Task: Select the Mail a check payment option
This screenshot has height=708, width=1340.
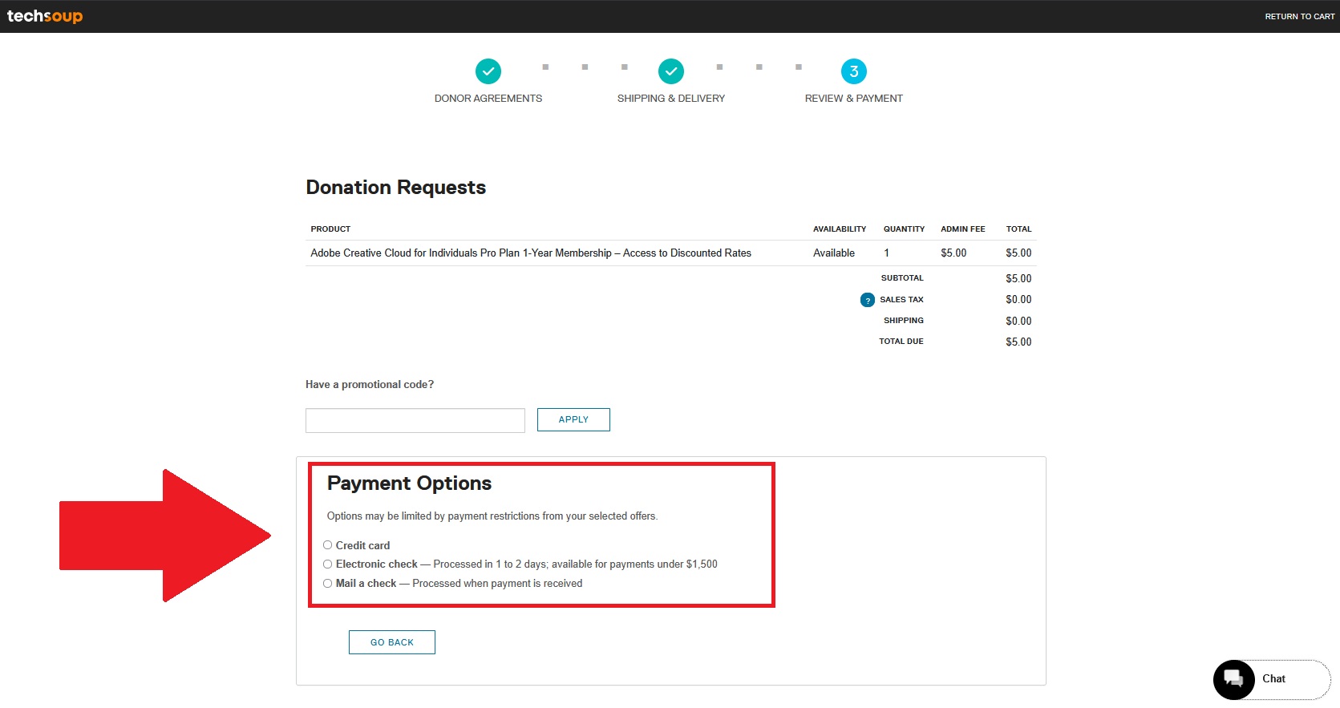Action: [327, 584]
